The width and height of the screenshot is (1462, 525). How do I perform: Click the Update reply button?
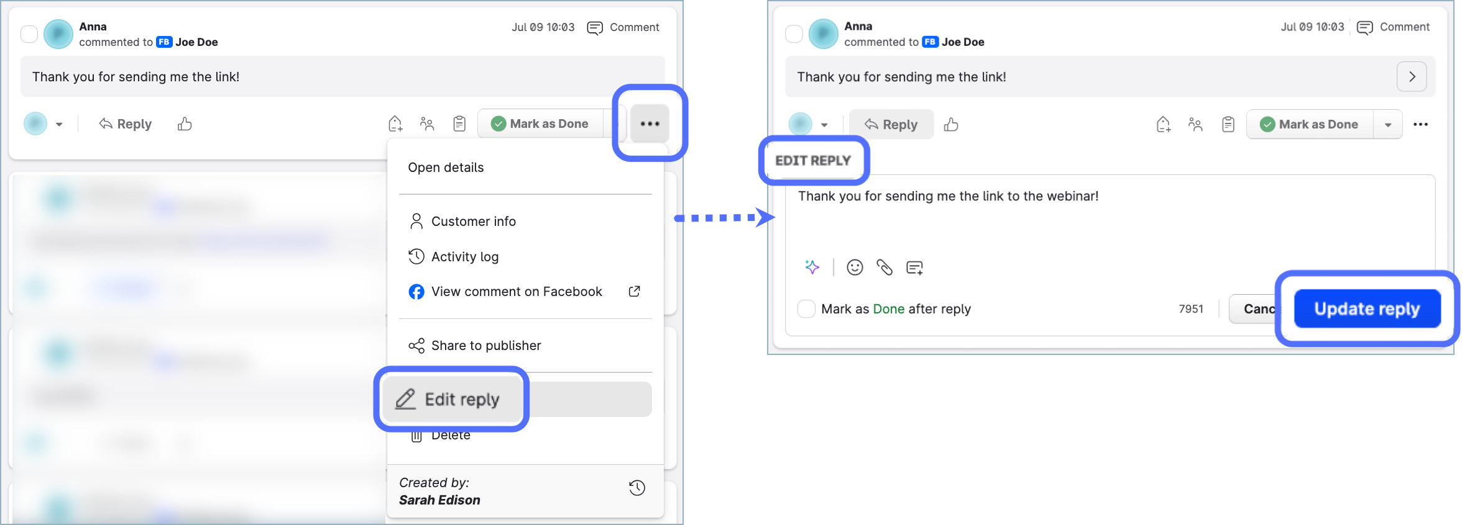pos(1367,308)
